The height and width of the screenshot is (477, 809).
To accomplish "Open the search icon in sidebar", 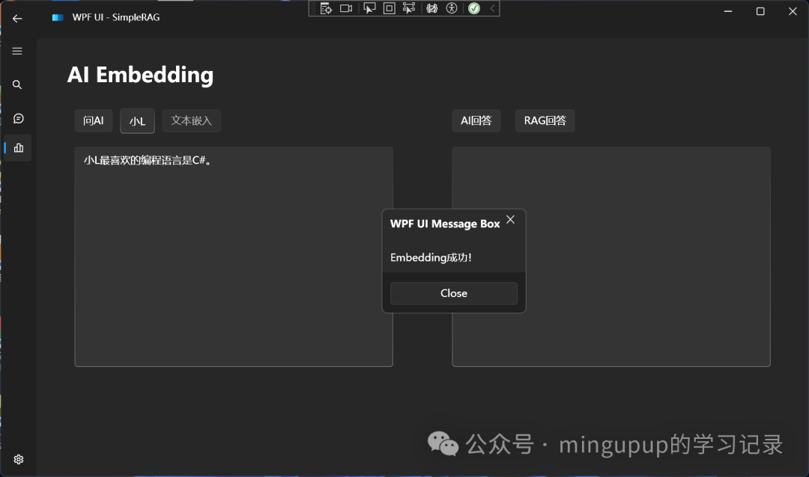I will pos(17,84).
